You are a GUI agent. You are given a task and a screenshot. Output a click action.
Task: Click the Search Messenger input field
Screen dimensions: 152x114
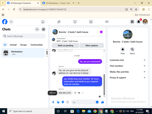coord(24,36)
